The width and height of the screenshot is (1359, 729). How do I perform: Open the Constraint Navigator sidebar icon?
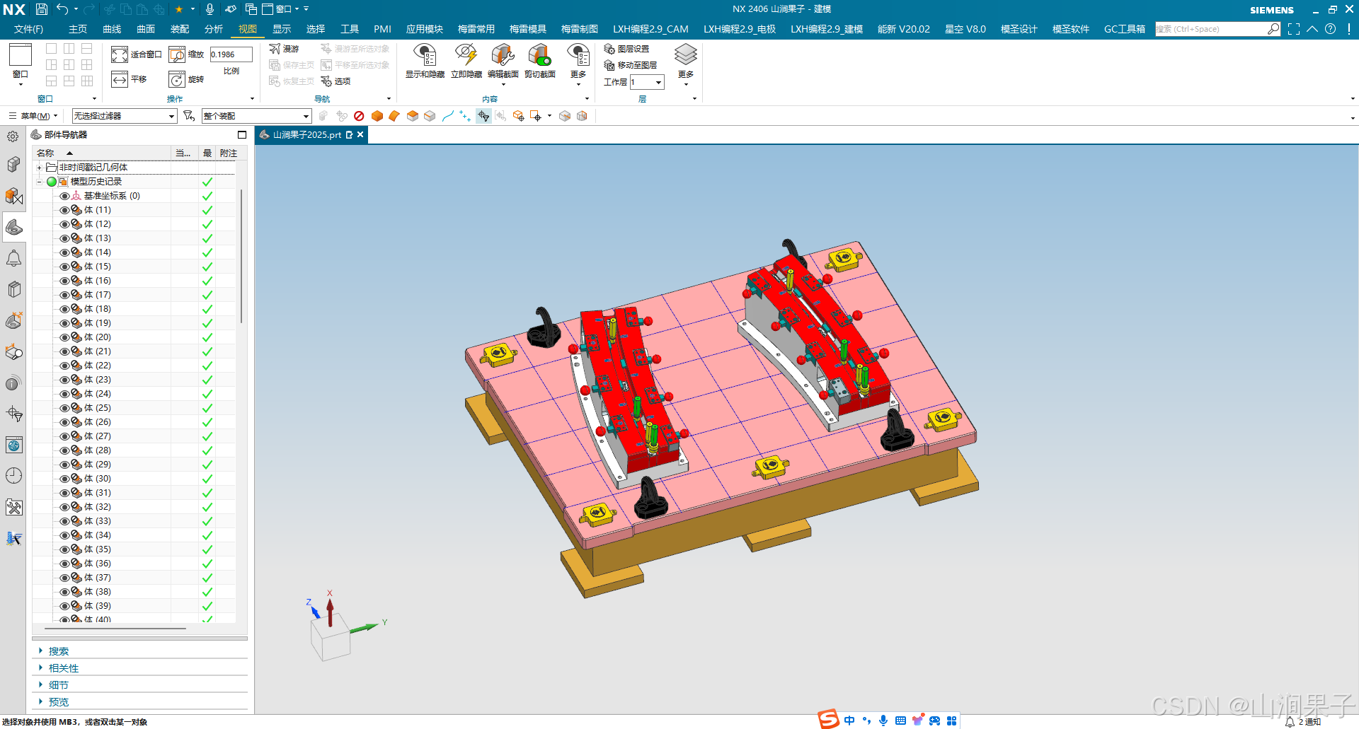point(14,196)
